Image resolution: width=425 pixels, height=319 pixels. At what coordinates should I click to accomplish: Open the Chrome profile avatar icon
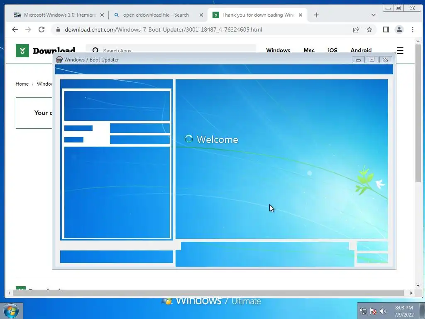point(399,29)
